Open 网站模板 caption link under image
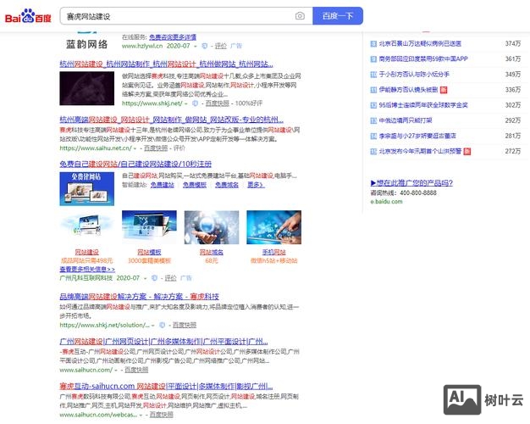The width and height of the screenshot is (530, 424). pyautogui.click(x=149, y=253)
